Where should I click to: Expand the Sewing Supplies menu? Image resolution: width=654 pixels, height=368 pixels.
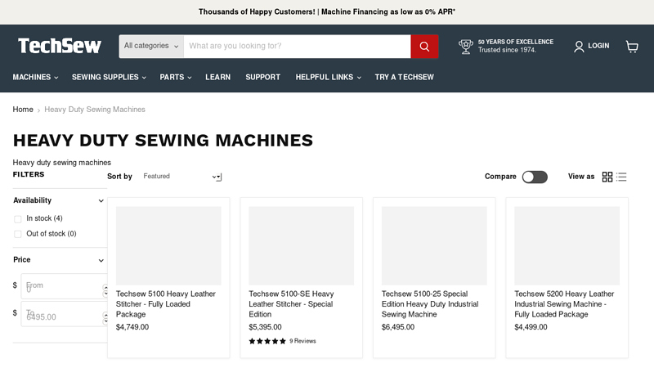point(109,77)
